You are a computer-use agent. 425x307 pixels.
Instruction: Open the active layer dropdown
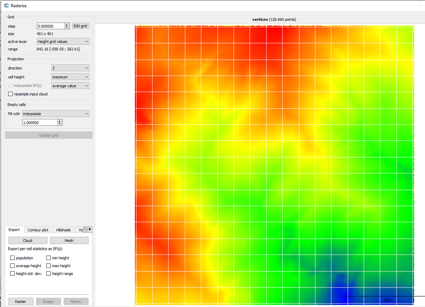pos(63,41)
